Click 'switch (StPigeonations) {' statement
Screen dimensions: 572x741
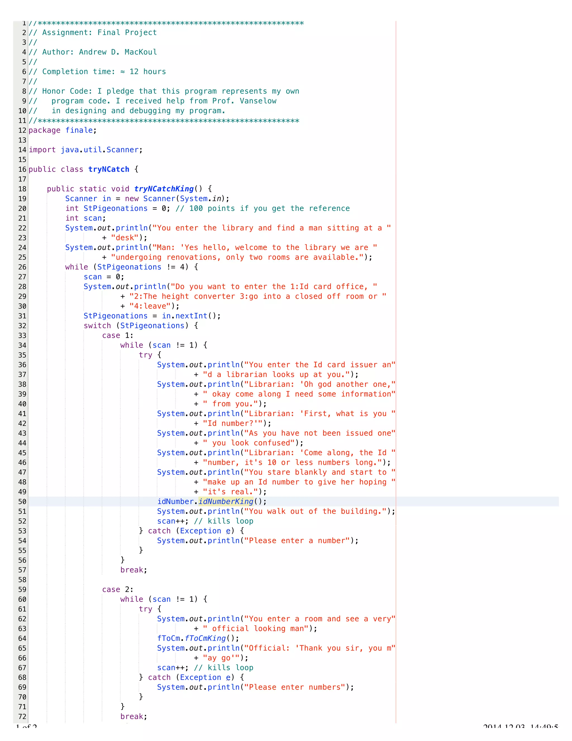click(x=141, y=326)
